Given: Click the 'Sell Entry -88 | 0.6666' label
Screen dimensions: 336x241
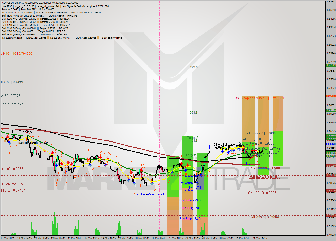Looking at the screenshot, I should (260, 133).
